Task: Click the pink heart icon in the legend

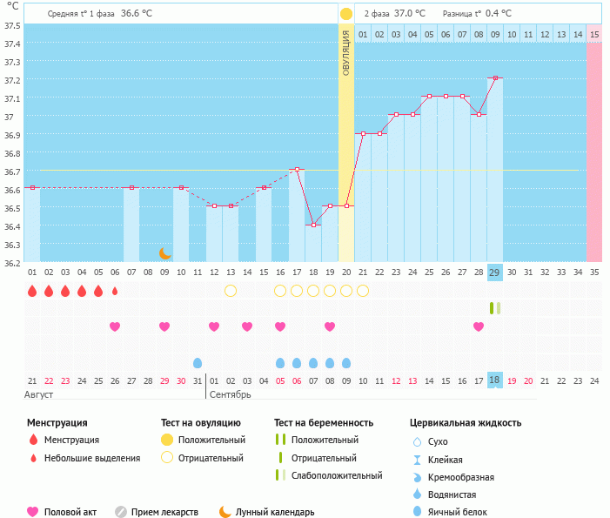Action: (x=33, y=512)
